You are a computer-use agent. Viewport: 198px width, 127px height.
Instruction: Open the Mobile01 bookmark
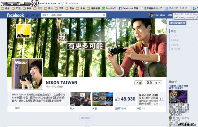(x=109, y=8)
